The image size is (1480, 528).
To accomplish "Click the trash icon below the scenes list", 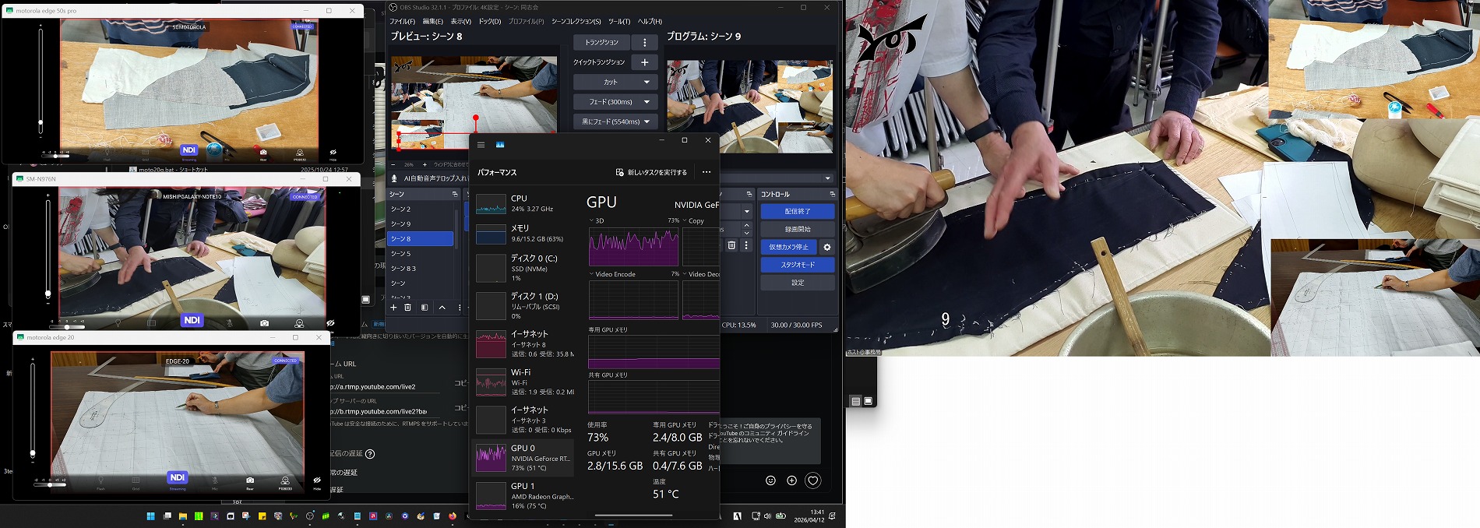I will [407, 308].
